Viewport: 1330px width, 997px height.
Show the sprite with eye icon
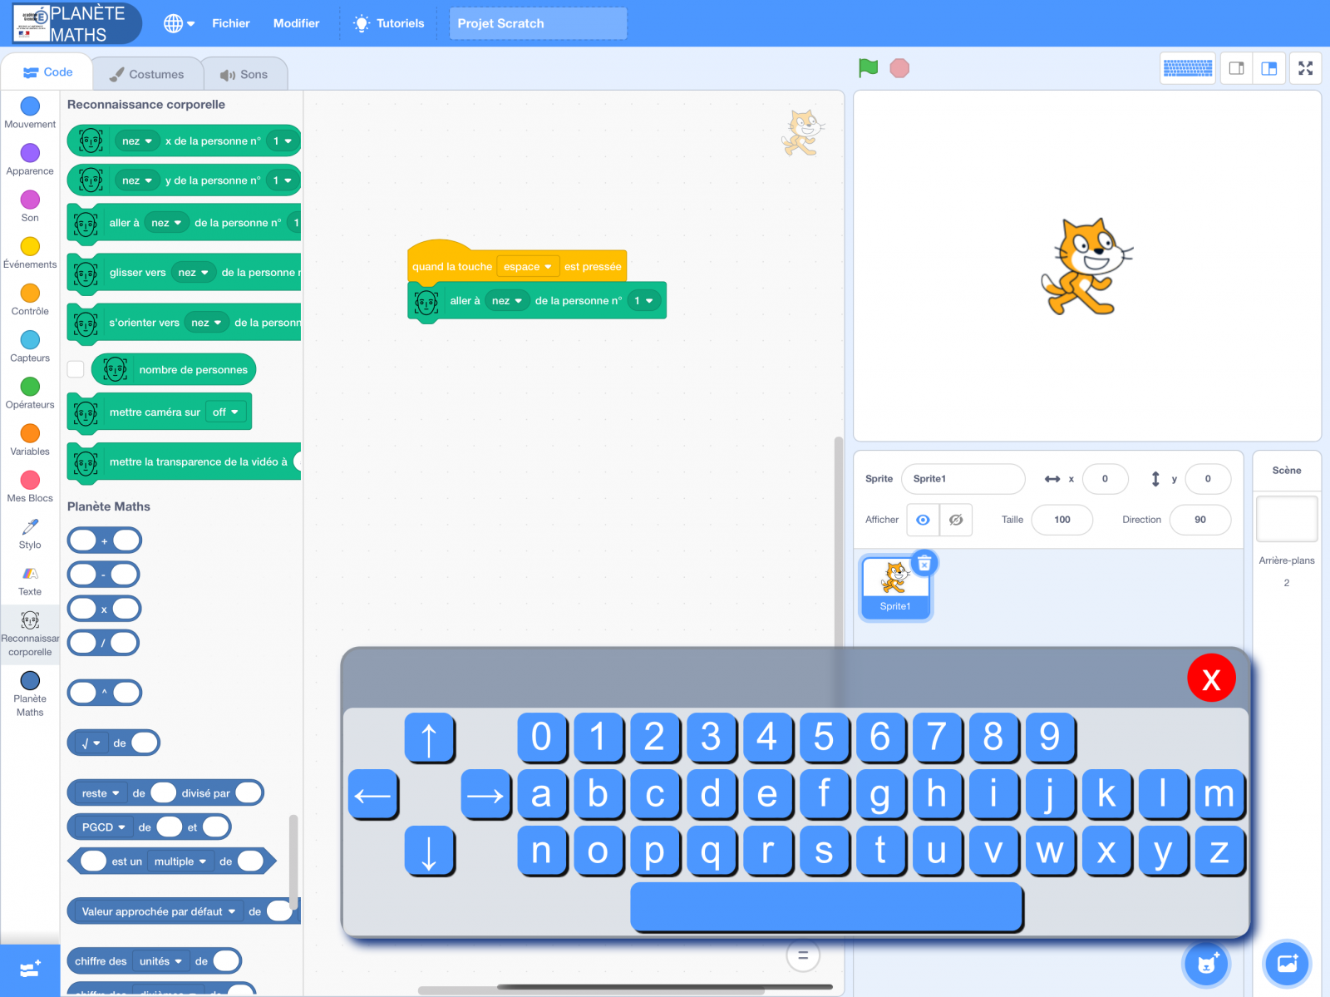click(923, 520)
